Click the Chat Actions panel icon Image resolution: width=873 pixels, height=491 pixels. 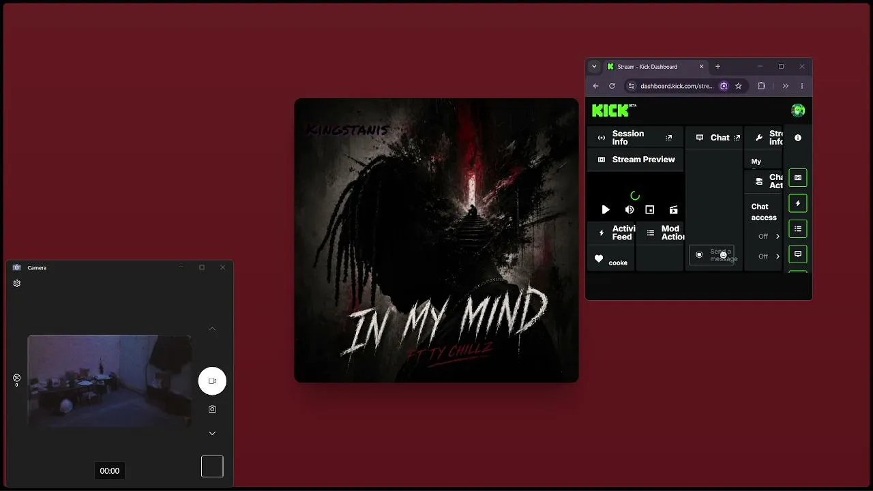point(759,181)
